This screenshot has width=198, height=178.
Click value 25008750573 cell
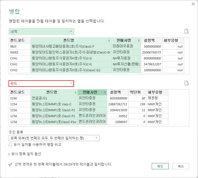(151, 52)
